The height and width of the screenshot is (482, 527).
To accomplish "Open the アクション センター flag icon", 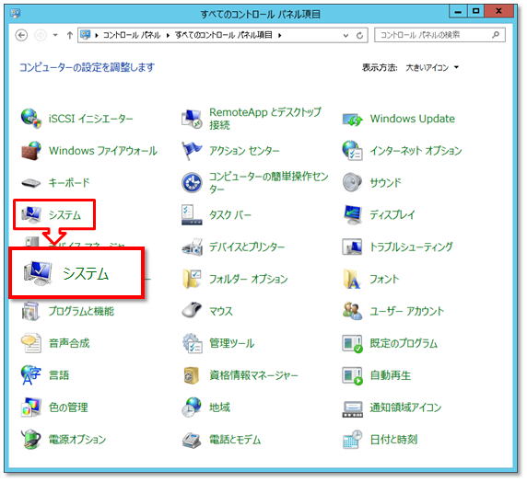I will tap(192, 151).
